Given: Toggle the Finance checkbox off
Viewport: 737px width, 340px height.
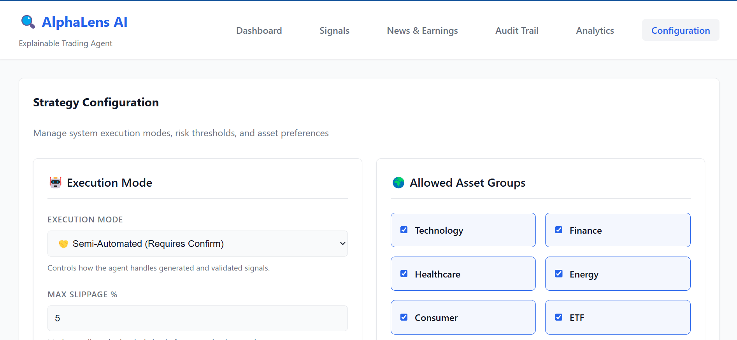Looking at the screenshot, I should click(559, 230).
